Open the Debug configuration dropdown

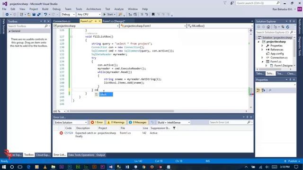click(x=68, y=15)
